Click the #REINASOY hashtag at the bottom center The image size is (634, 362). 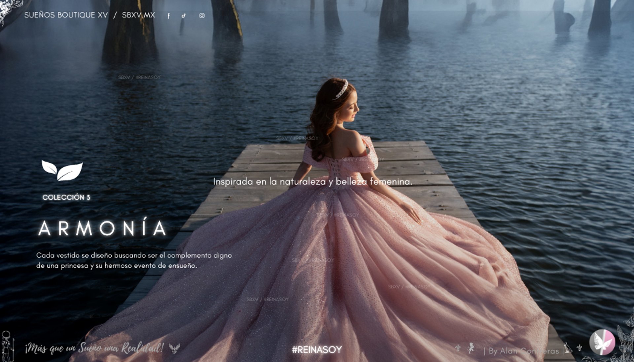pyautogui.click(x=317, y=350)
